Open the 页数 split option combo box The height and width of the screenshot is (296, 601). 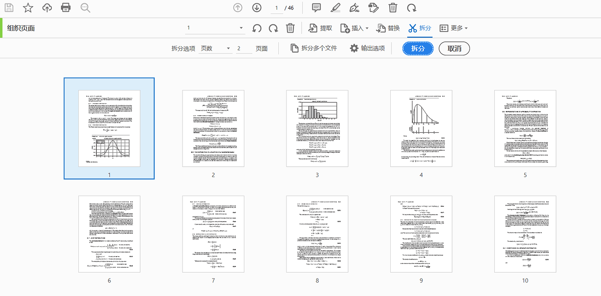tap(215, 48)
